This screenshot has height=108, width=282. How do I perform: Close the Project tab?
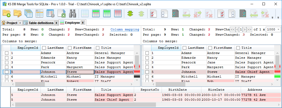20,23
